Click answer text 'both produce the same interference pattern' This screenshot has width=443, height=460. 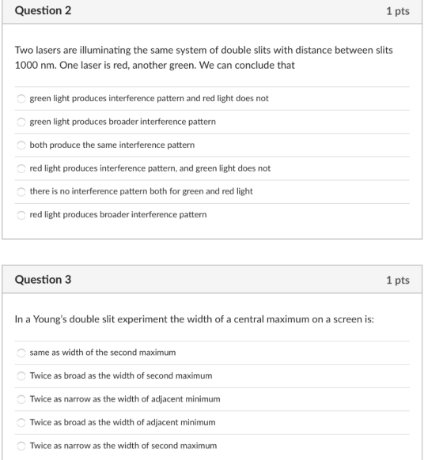(x=112, y=145)
